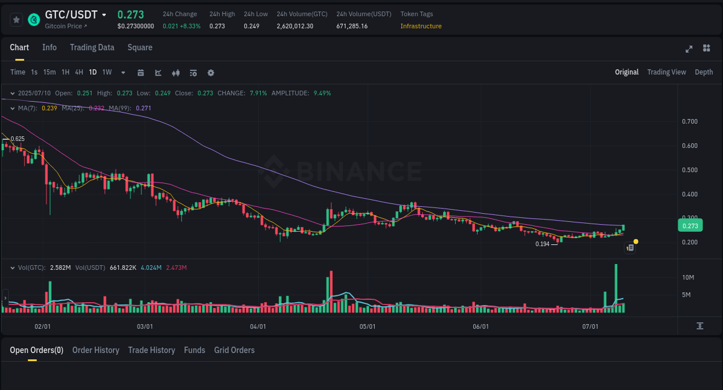Open the Order History tab
The width and height of the screenshot is (723, 390).
(95, 350)
